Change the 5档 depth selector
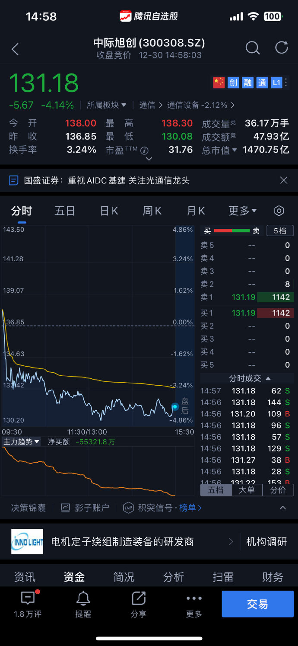This screenshot has height=646, width=298. pyautogui.click(x=280, y=230)
